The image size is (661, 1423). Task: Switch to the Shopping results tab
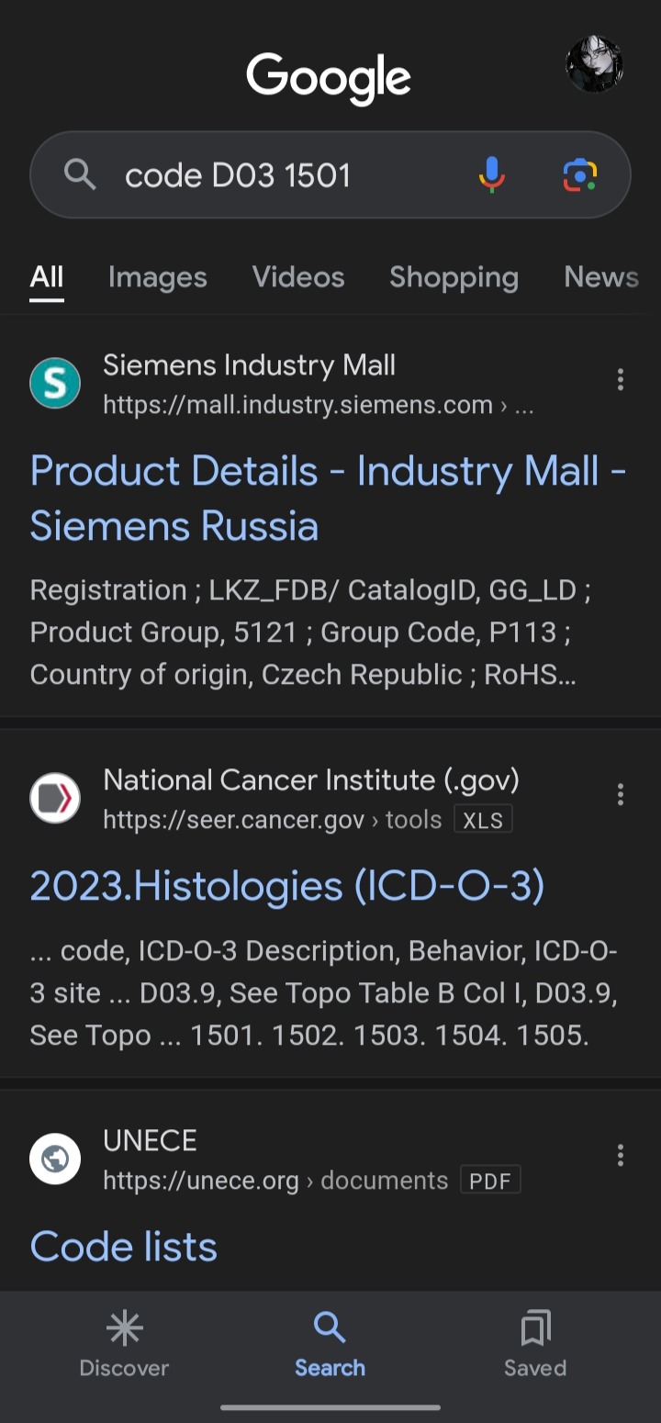coord(454,277)
